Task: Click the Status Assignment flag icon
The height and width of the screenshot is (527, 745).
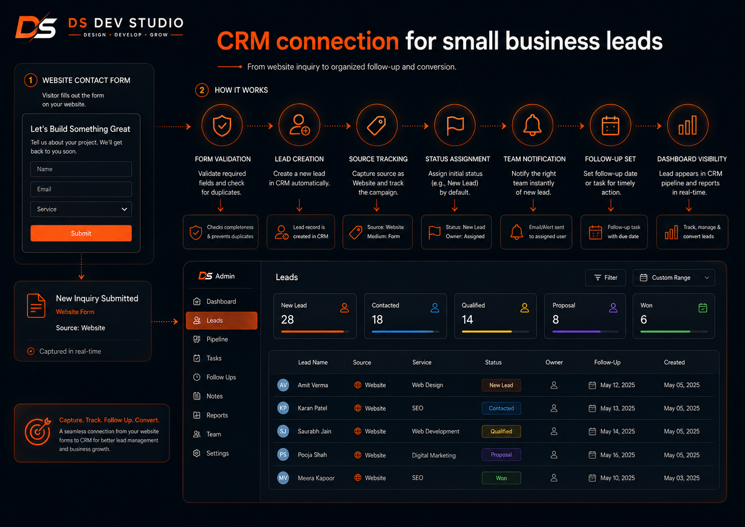Action: [455, 125]
